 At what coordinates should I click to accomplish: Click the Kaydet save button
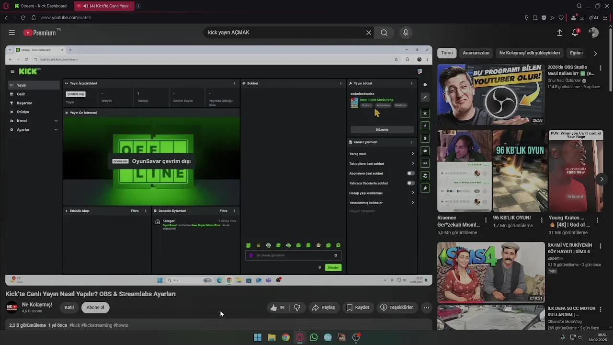point(357,308)
